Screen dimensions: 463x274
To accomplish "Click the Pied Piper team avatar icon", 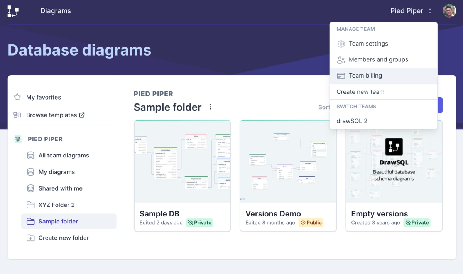I will [x=18, y=139].
